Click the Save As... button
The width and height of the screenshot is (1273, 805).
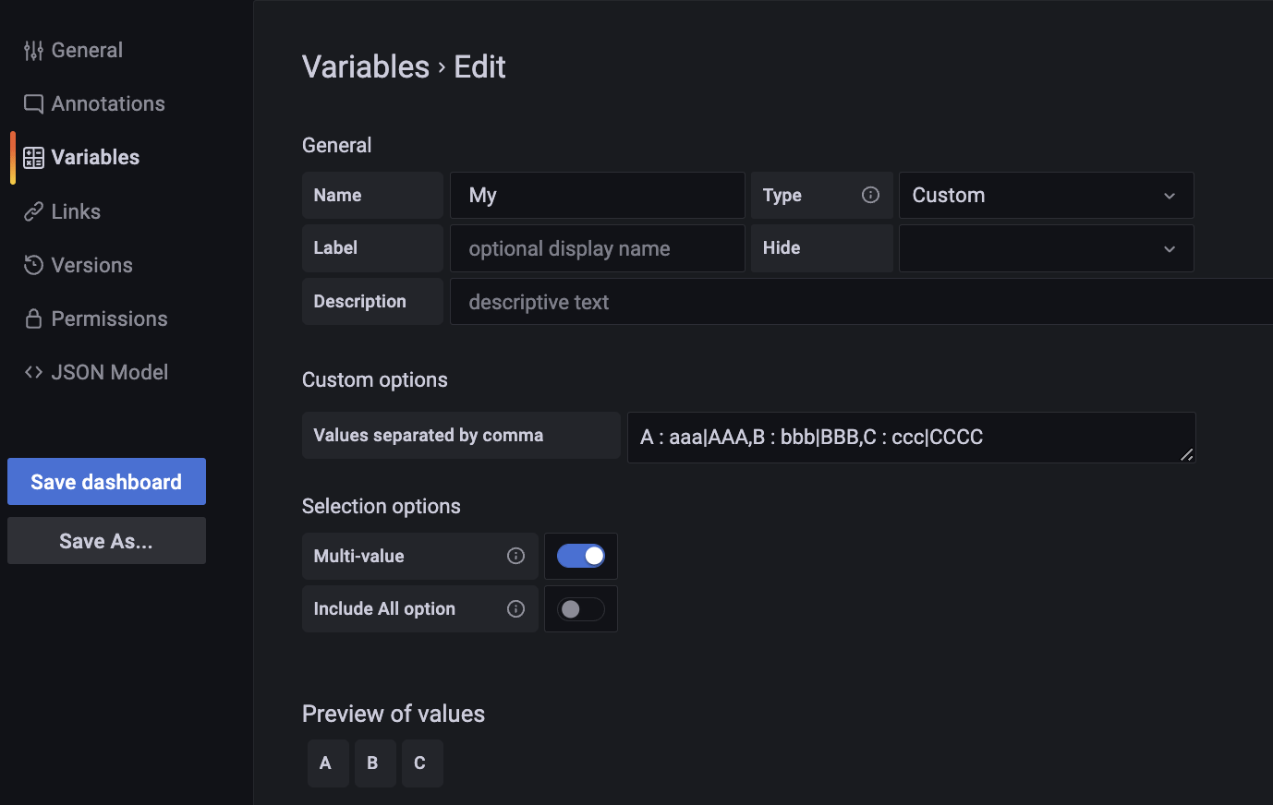pyautogui.click(x=106, y=541)
